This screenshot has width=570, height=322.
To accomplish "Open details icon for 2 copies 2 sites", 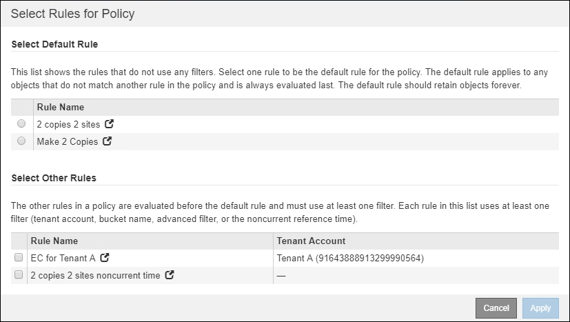I will click(x=109, y=125).
